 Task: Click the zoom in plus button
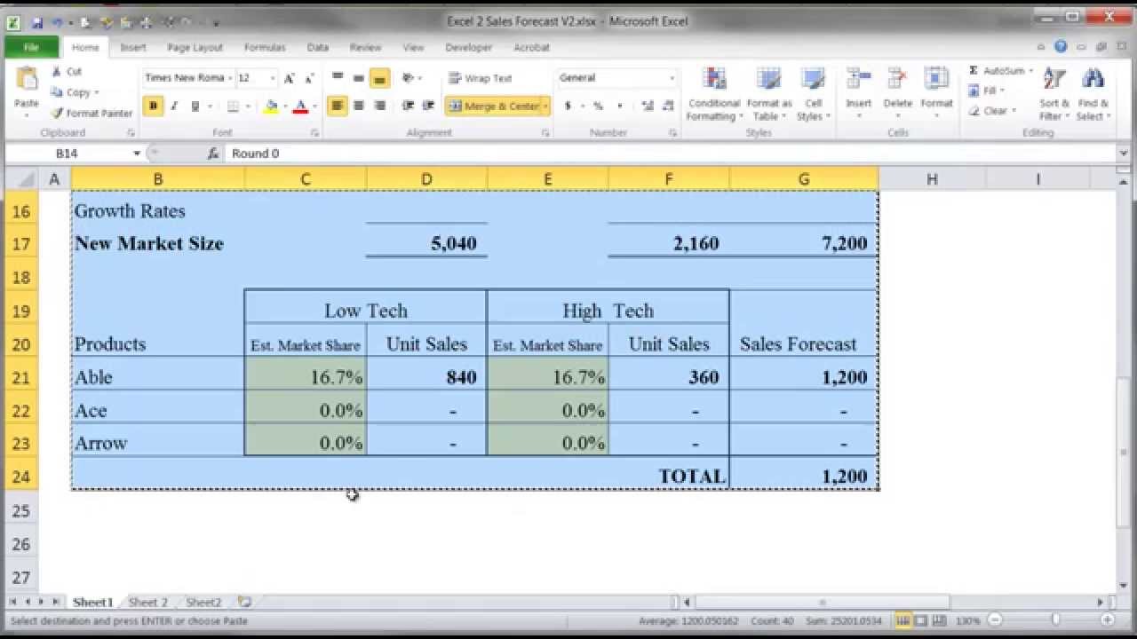click(x=1107, y=620)
